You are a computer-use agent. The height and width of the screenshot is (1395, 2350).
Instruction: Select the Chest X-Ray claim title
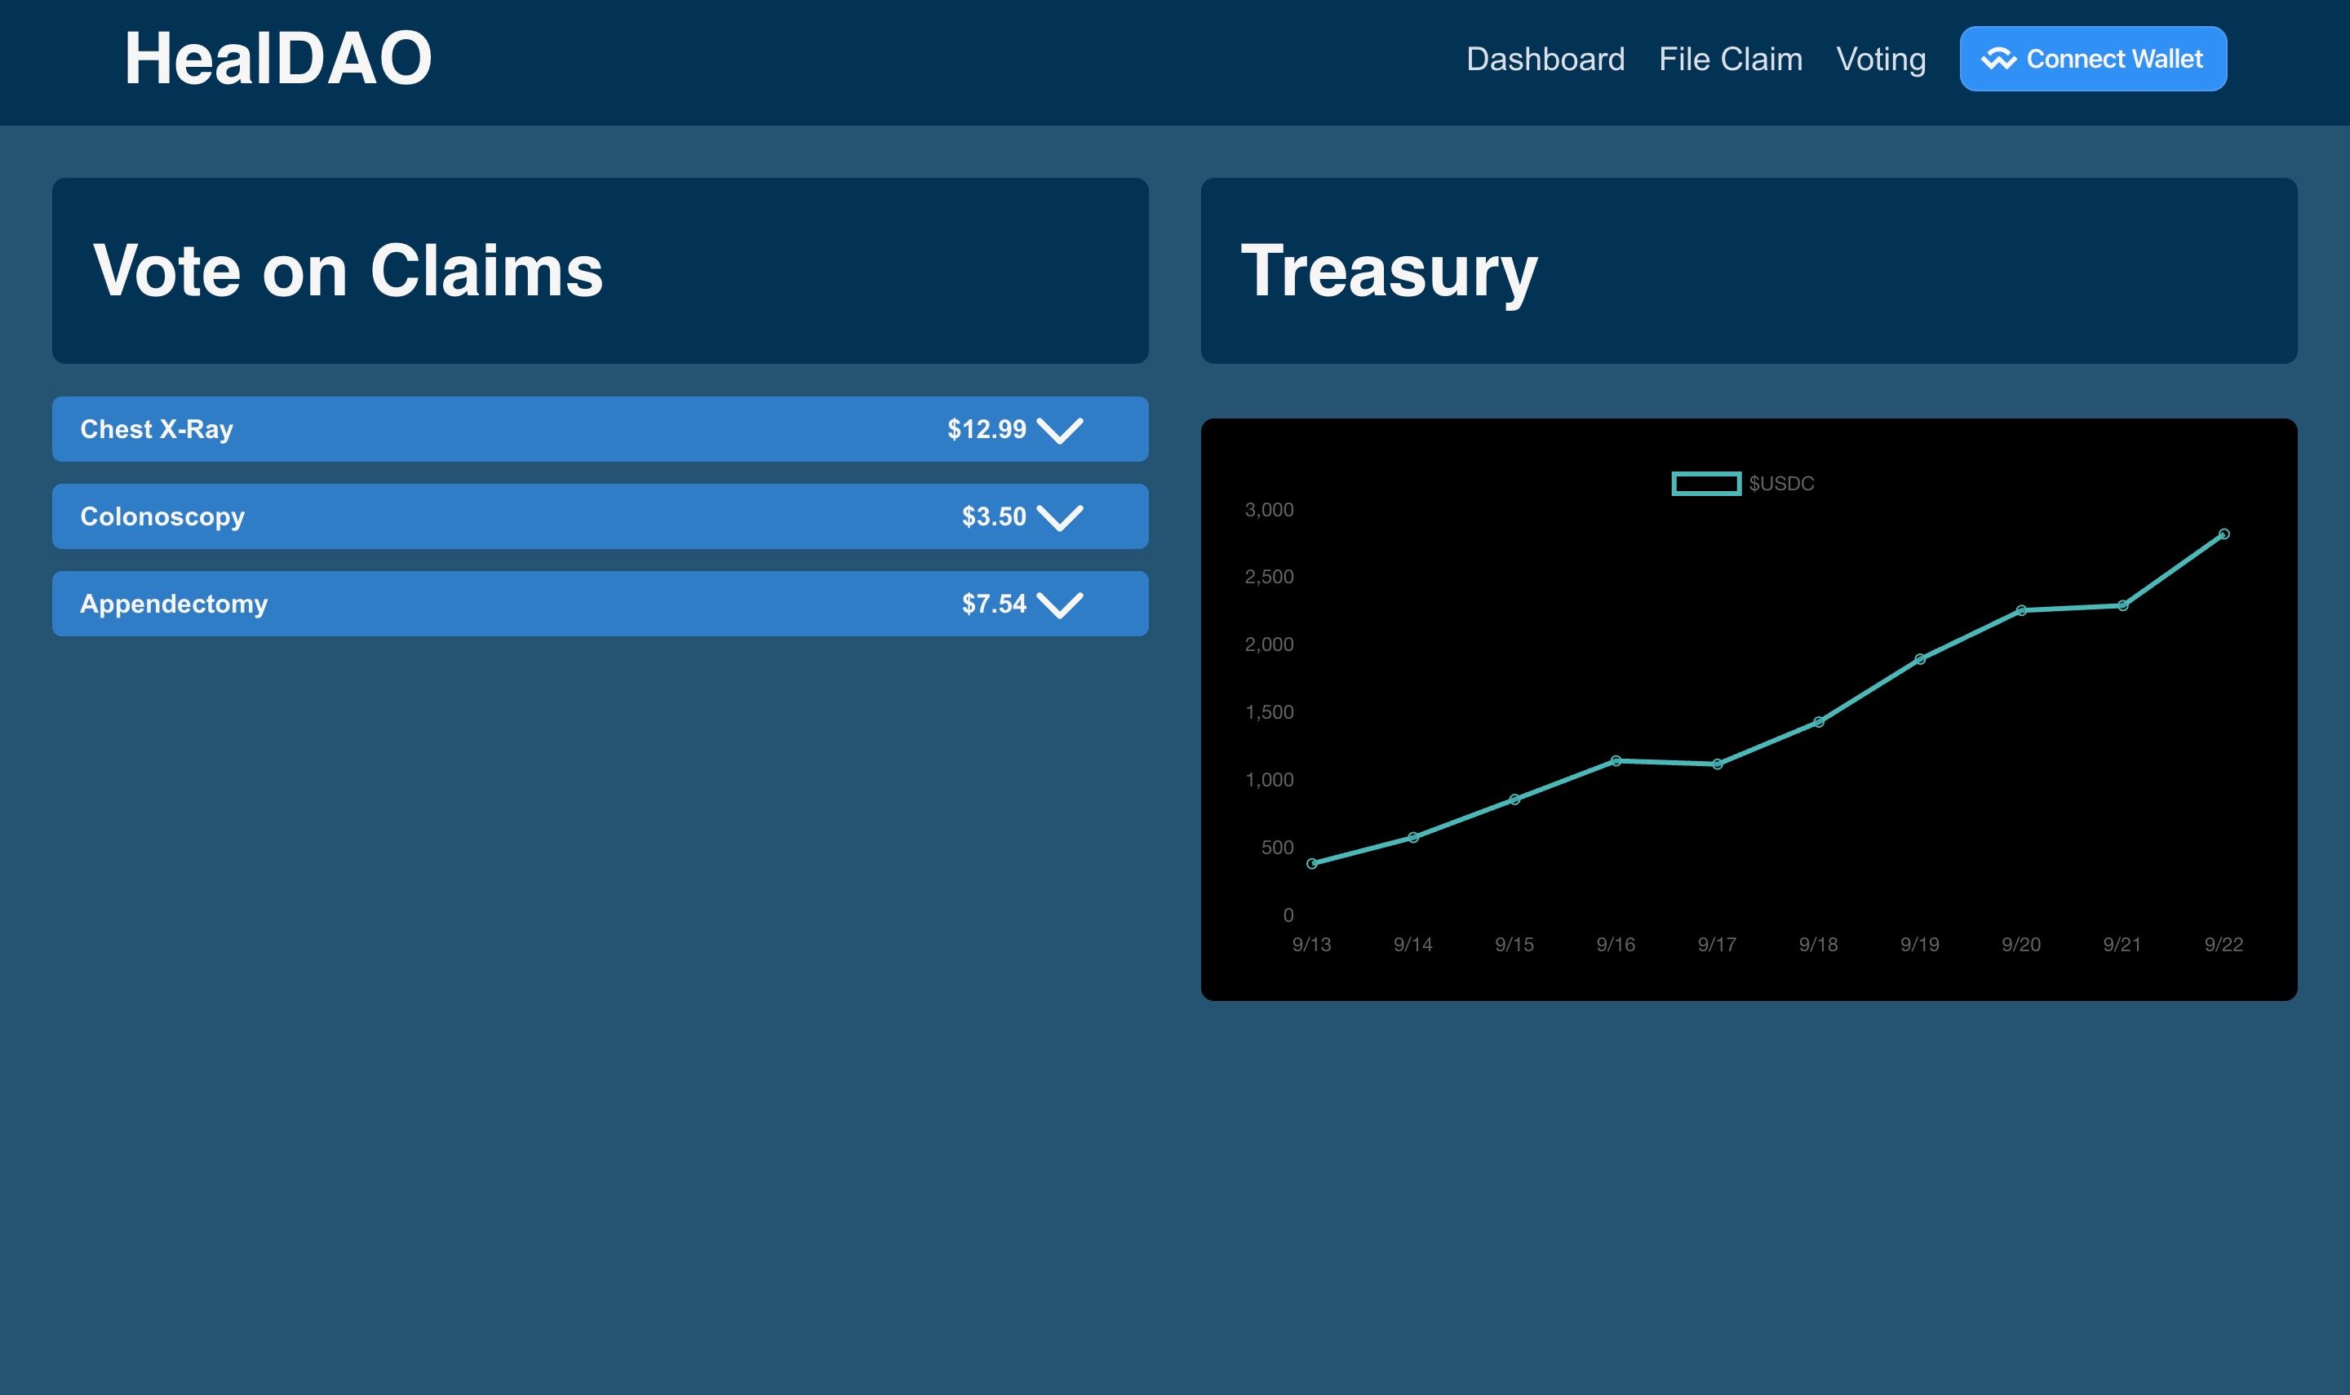click(x=157, y=430)
